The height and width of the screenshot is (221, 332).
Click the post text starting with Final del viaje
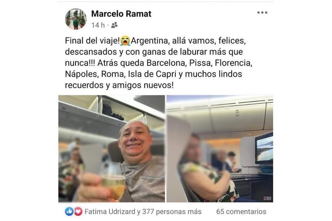coord(159,63)
